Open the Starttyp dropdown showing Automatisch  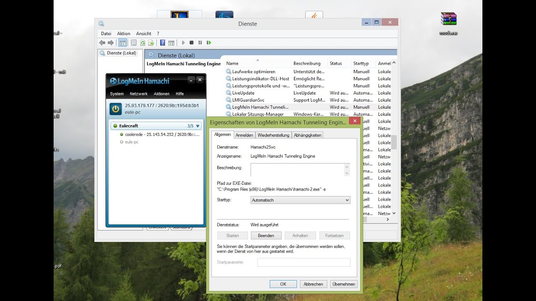point(300,200)
